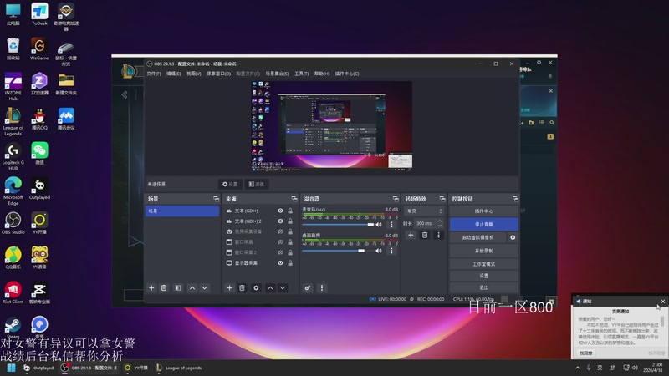The image size is (669, 376).
Task: Open the 帮助(H) menu
Action: coord(322,74)
